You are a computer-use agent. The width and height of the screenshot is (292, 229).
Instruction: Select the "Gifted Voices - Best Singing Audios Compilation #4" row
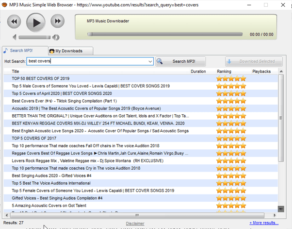pos(141,198)
